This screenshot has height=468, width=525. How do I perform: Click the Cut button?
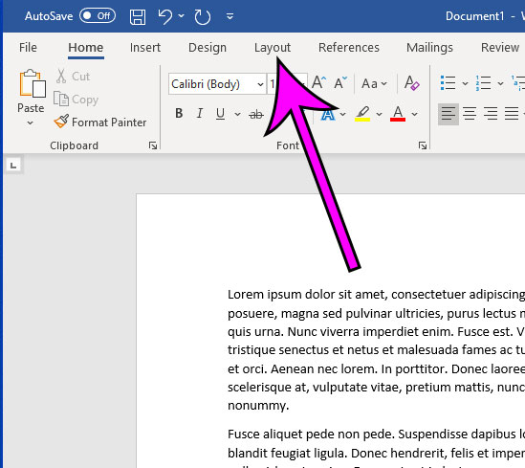pos(74,77)
